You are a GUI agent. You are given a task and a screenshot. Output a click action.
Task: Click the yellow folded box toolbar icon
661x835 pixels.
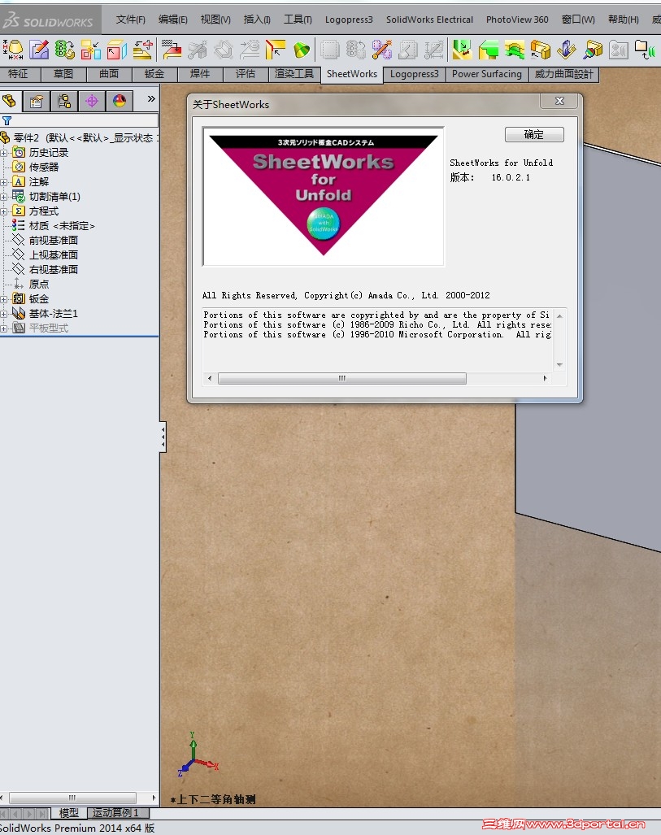point(540,50)
